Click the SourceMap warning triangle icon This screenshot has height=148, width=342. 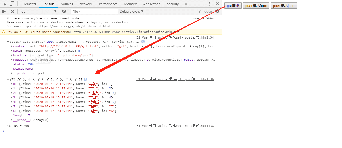[3, 32]
